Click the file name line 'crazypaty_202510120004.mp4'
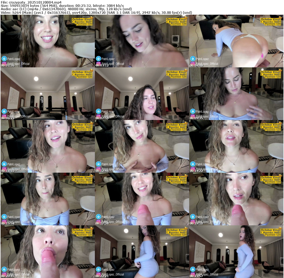284x278 pixels. coord(31,2)
